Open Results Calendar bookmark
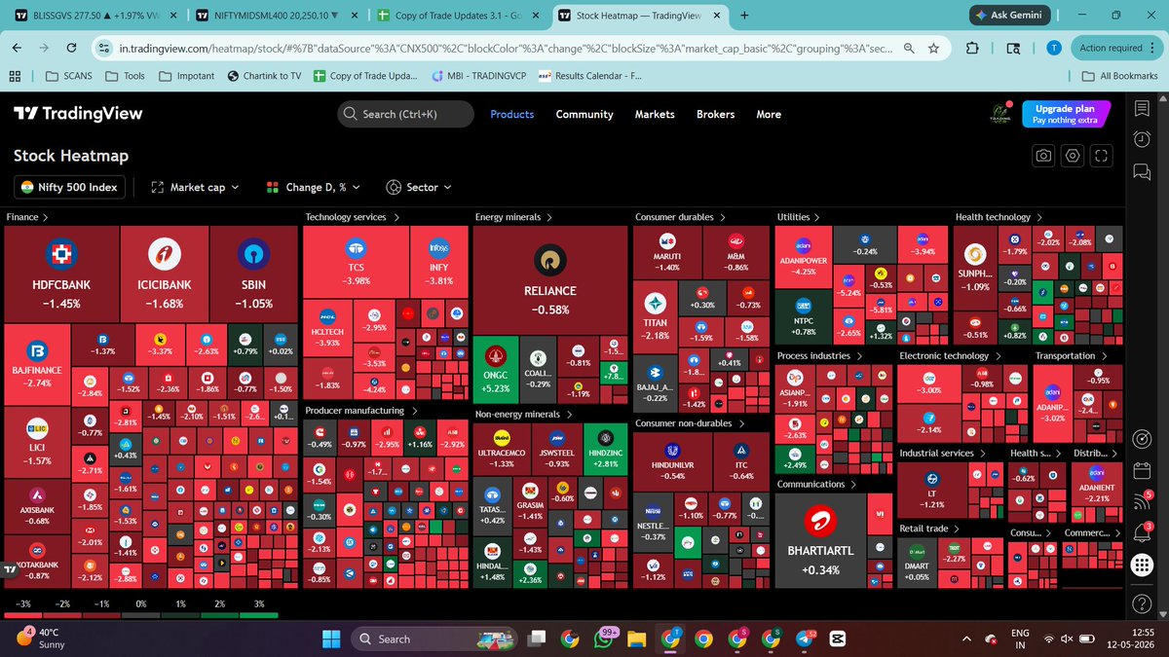Viewport: 1169px width, 657px height. tap(589, 76)
